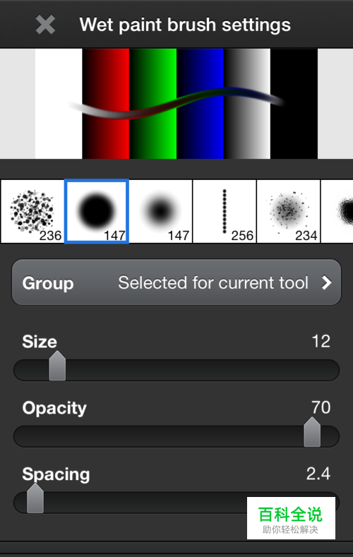Click the Spacing slider handle
Screen dimensions: 353x557
(x=35, y=498)
